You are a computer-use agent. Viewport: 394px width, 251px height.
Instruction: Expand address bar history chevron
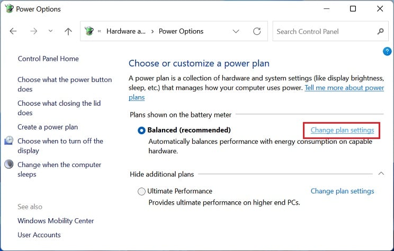click(x=236, y=31)
